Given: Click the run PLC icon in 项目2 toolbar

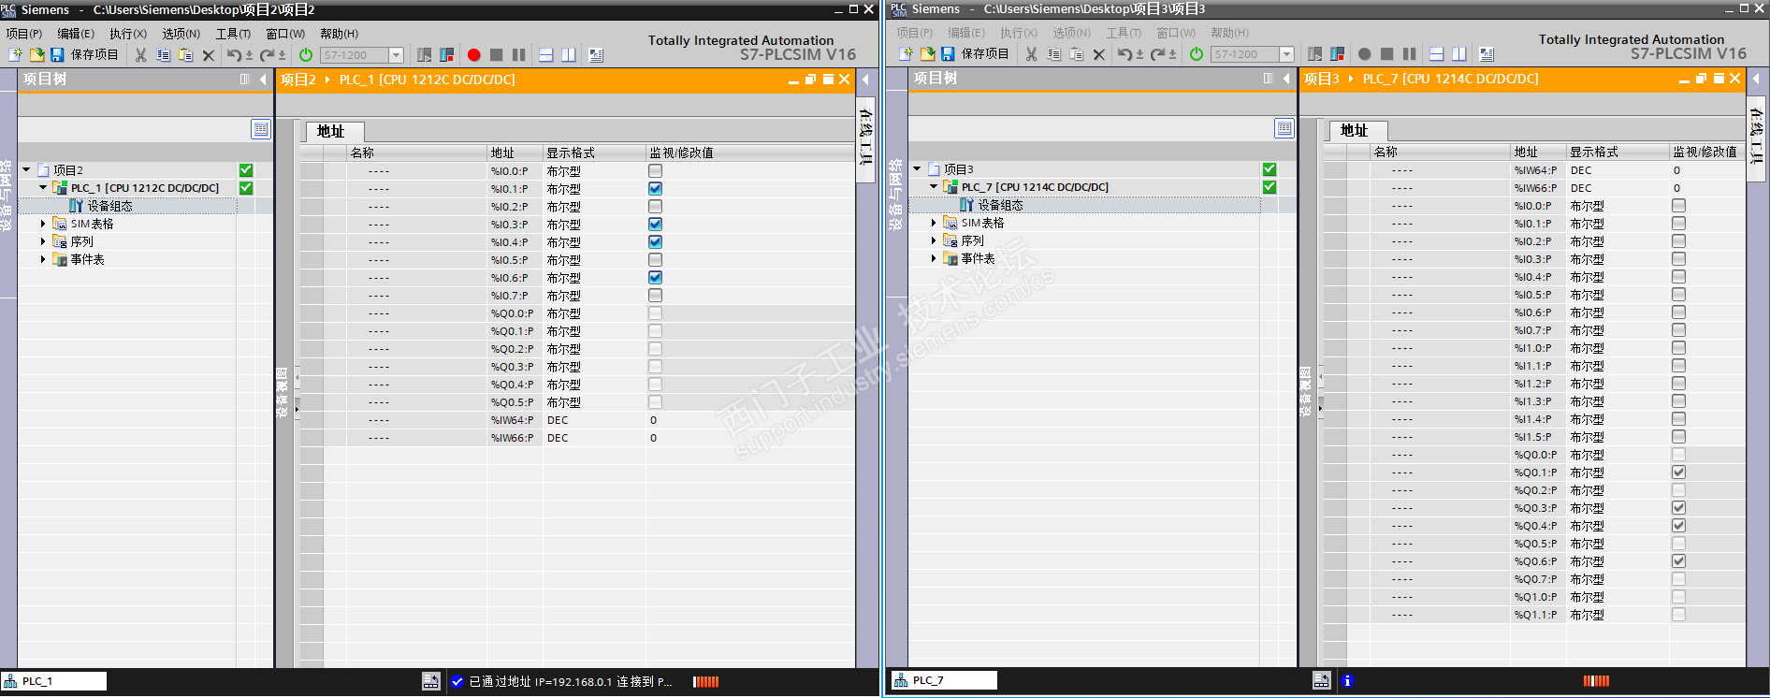Looking at the screenshot, I should point(424,55).
